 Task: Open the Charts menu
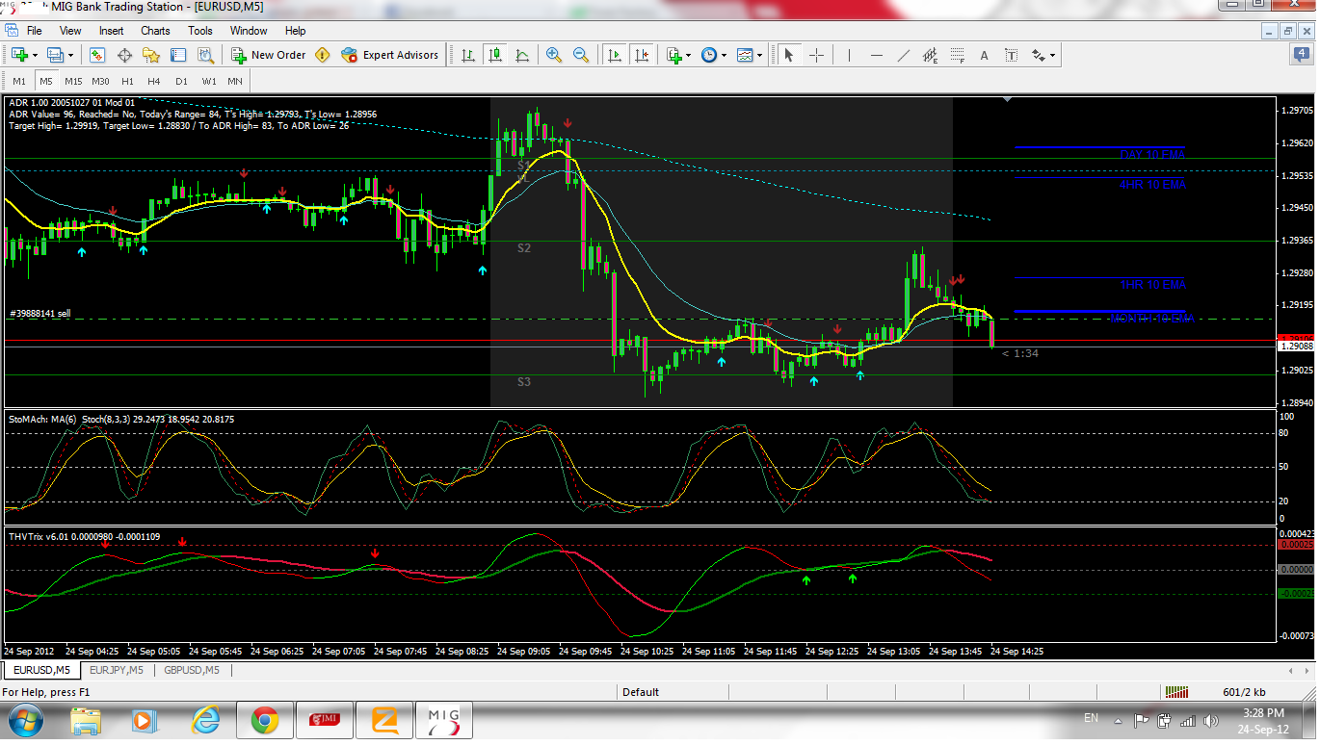(x=155, y=31)
